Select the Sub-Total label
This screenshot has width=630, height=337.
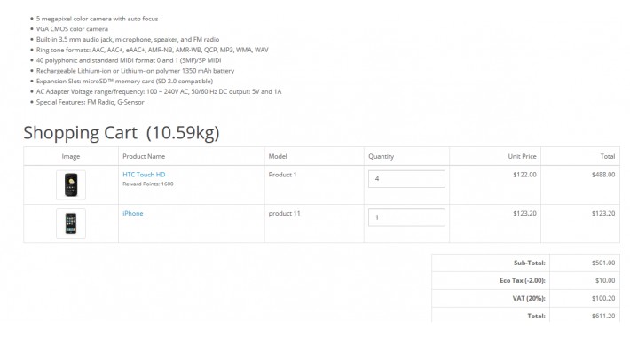tap(530, 263)
